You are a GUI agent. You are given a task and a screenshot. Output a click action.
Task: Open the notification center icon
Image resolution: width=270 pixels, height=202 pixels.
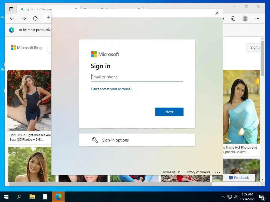[262, 197]
